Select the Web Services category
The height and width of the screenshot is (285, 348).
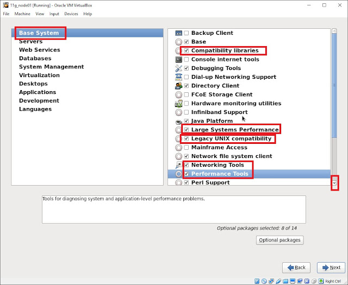pos(87,50)
